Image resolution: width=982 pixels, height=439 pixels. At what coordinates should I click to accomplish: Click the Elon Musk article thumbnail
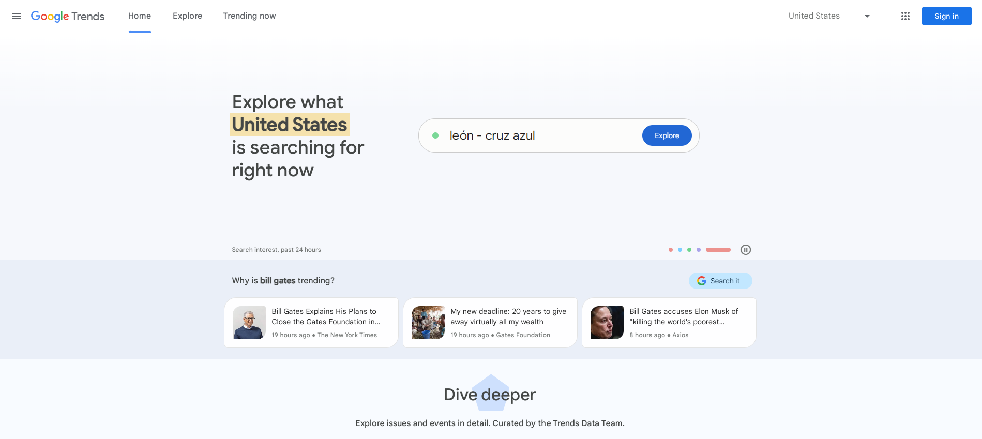point(607,323)
